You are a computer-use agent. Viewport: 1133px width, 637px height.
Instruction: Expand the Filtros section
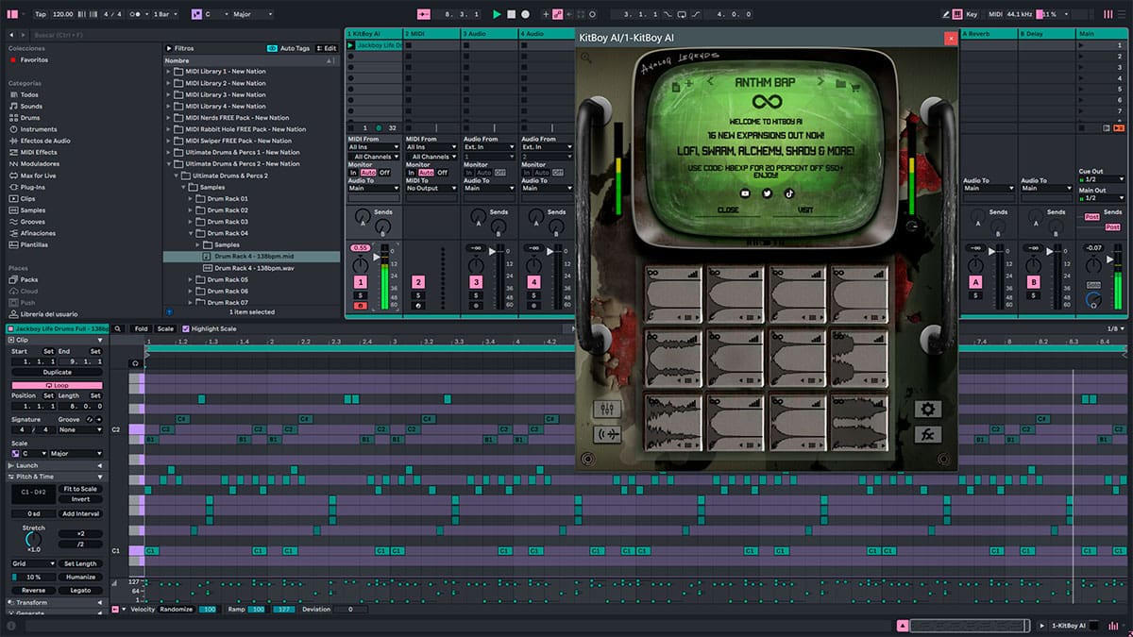(168, 48)
